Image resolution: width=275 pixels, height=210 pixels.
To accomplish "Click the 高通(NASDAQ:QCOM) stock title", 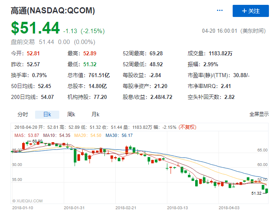I will [x=53, y=10].
